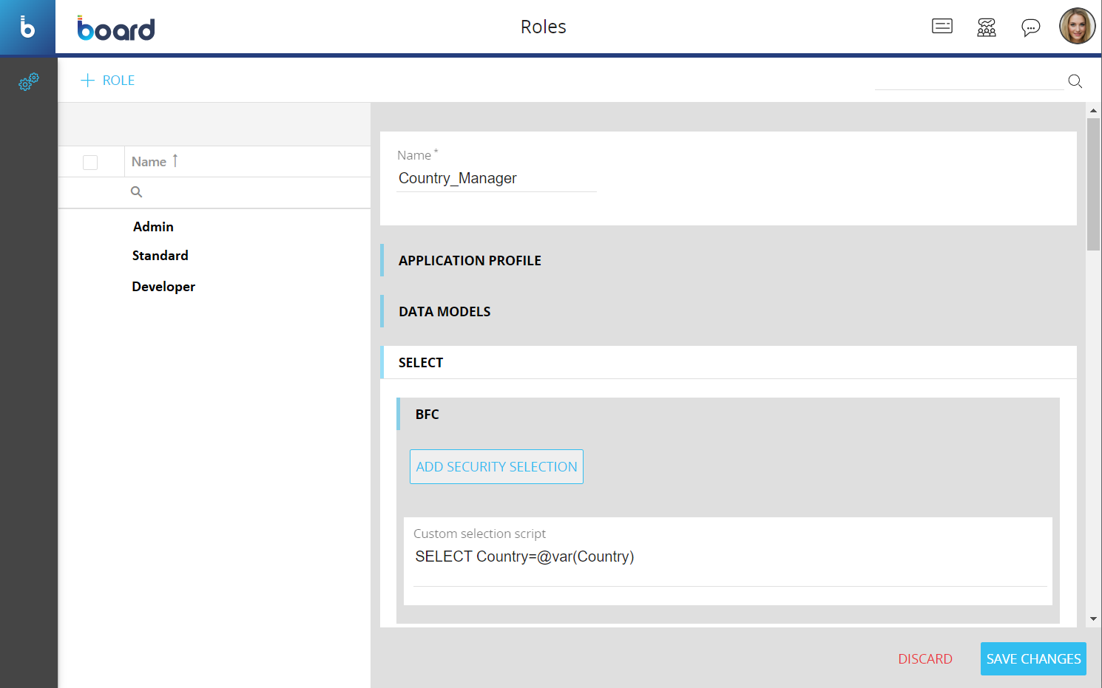The image size is (1102, 688).
Task: Sort roles by the Name column header
Action: (149, 162)
